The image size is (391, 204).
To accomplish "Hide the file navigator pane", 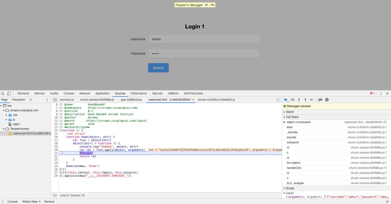I will (x=55, y=100).
